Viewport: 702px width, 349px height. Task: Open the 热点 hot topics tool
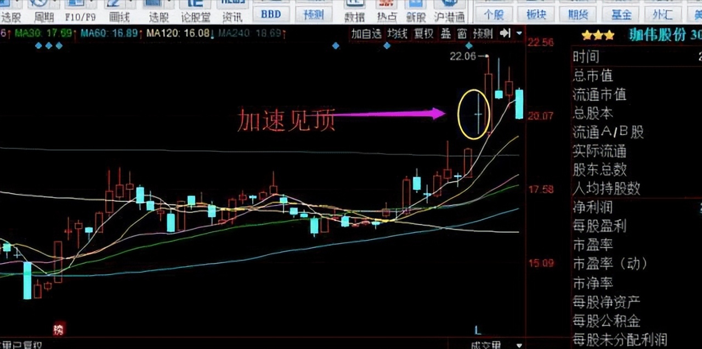(x=387, y=11)
